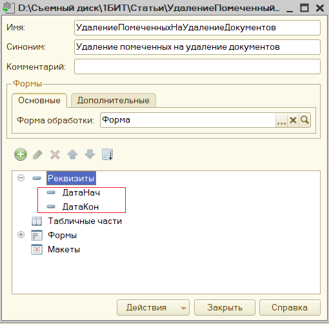Click into the Комментарий input field

197,66
